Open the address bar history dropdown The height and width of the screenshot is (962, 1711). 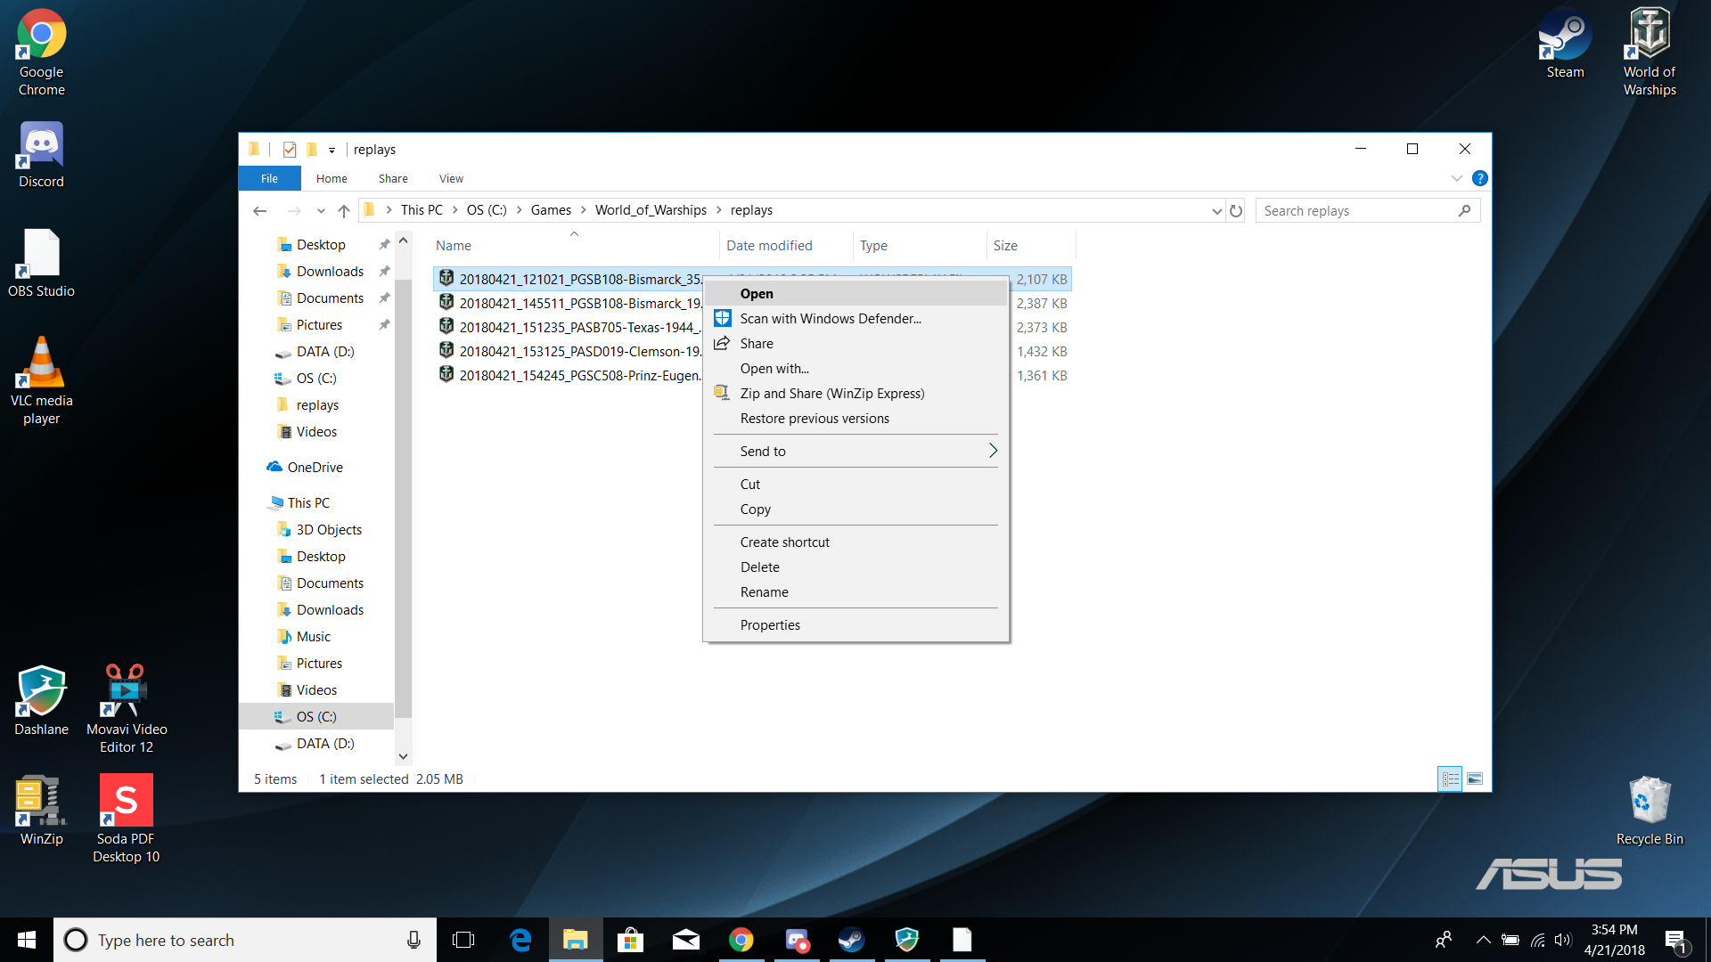(1216, 211)
